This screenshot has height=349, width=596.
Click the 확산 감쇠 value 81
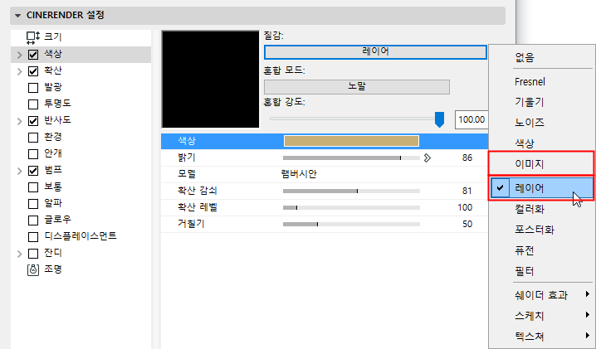point(467,191)
